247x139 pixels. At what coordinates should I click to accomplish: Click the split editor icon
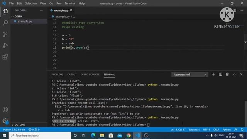(x=234, y=10)
